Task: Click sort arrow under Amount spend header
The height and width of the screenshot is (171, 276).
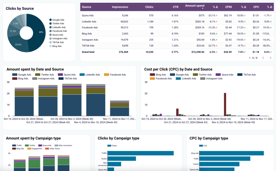Action: pyautogui.click(x=203, y=8)
